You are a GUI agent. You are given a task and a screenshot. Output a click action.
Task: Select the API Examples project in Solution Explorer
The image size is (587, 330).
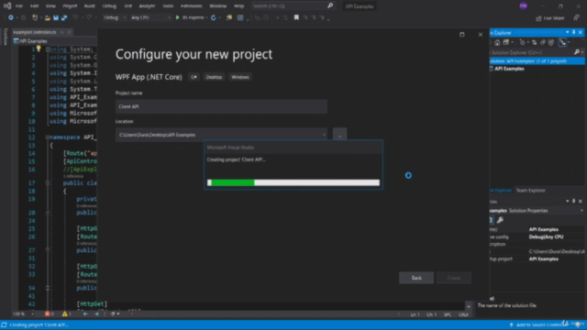509,69
